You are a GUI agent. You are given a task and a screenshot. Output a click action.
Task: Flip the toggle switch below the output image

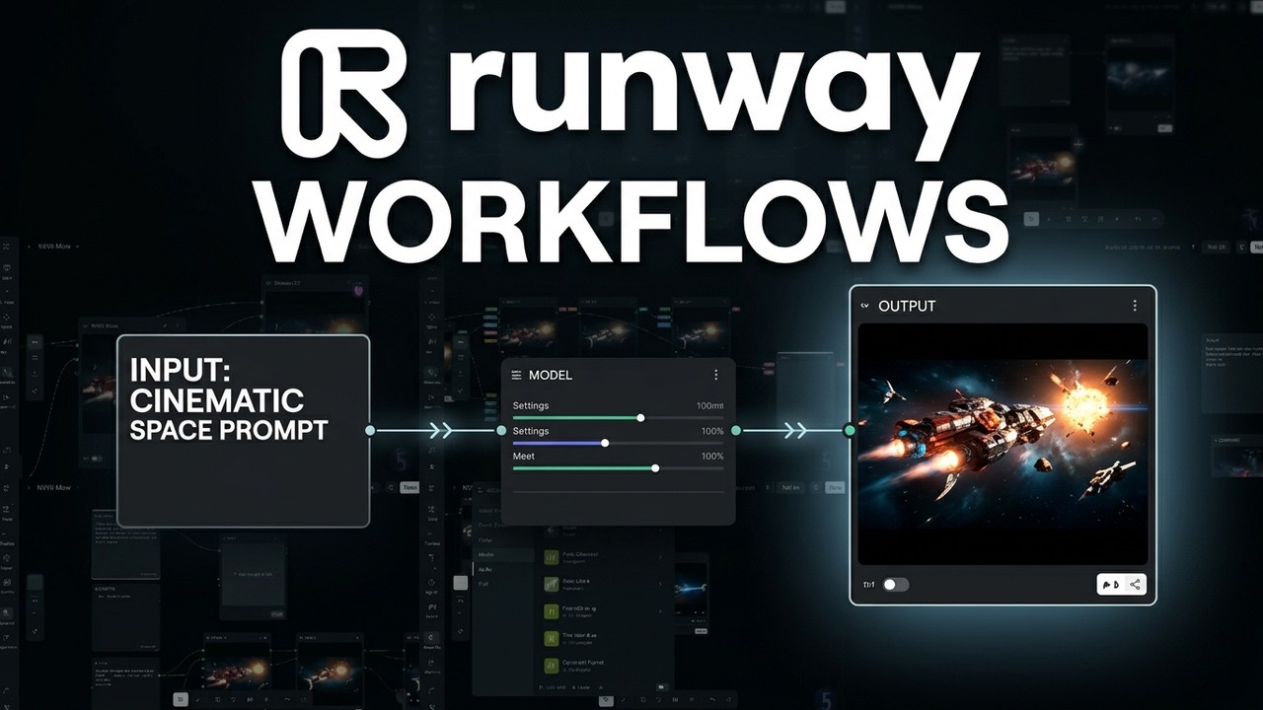(895, 585)
